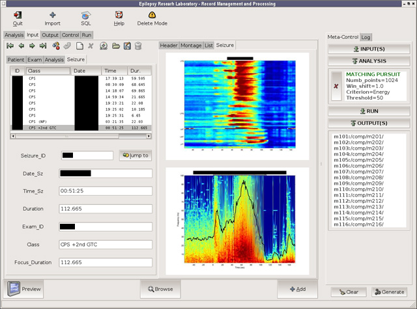417x309 pixels.
Task: Click the Generate button
Action: [390, 292]
